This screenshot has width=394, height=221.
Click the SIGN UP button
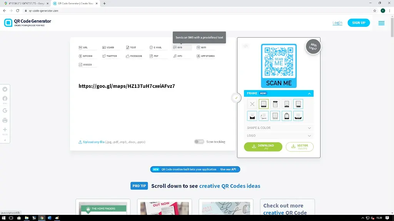(x=359, y=23)
